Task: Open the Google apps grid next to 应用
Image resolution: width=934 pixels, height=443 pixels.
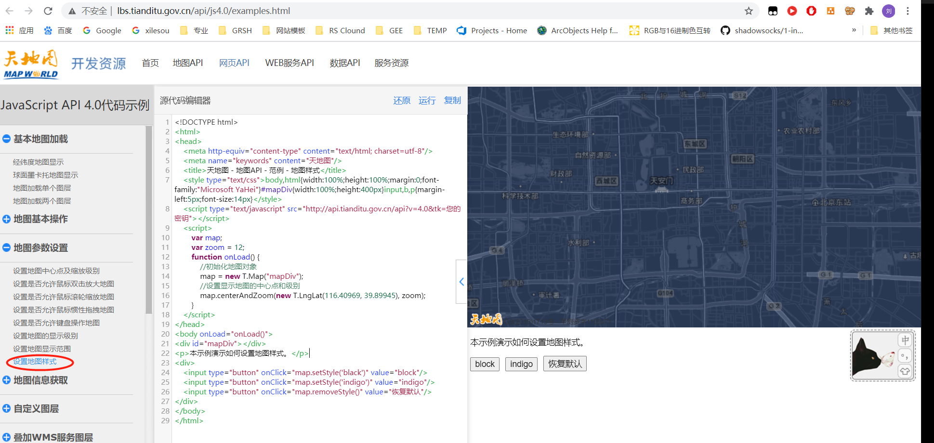Action: click(x=9, y=30)
